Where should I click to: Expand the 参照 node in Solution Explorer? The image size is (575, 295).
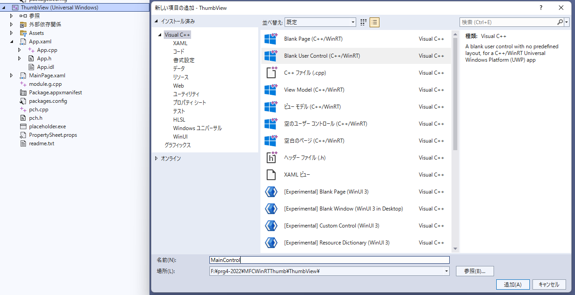(12, 16)
